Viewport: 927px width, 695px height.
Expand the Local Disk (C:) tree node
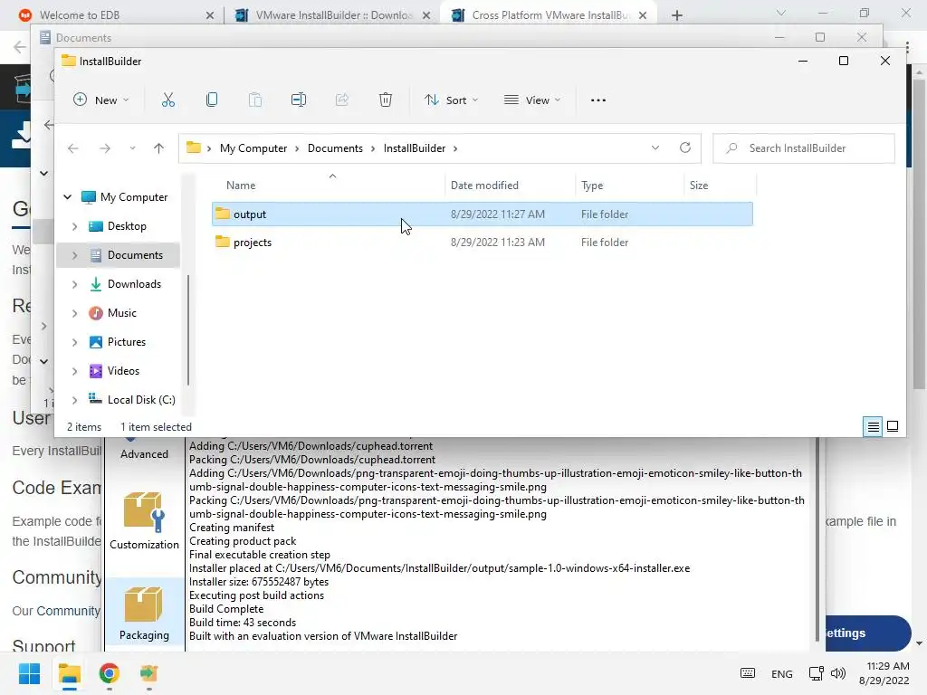tap(74, 400)
